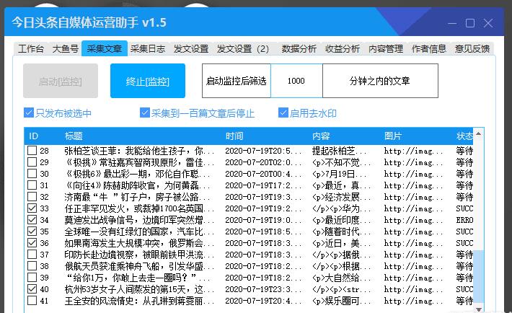Viewport: 512px width, 313px height.
Task: Sort the list by 时间 column header
Action: click(234, 136)
